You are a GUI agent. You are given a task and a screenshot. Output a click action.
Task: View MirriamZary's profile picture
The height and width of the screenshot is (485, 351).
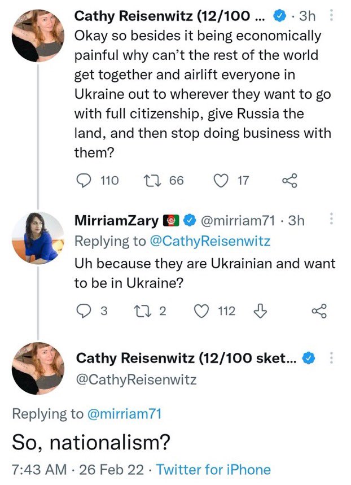[x=38, y=239]
